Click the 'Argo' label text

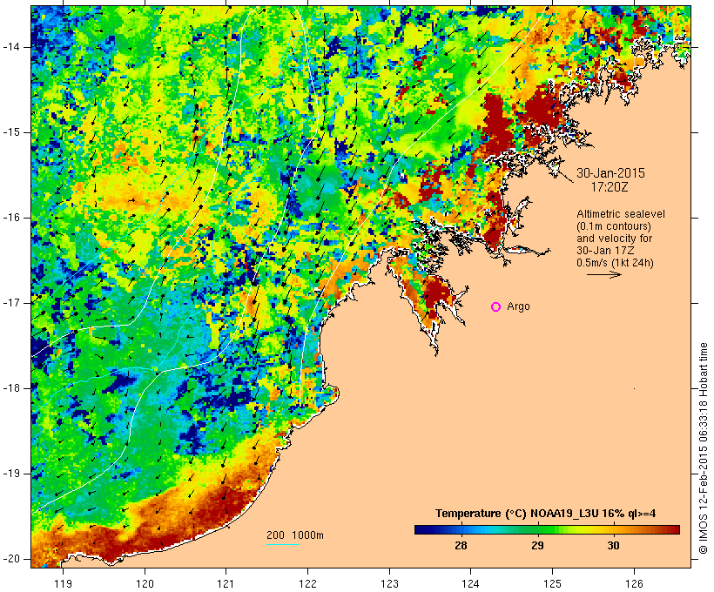[x=519, y=306]
